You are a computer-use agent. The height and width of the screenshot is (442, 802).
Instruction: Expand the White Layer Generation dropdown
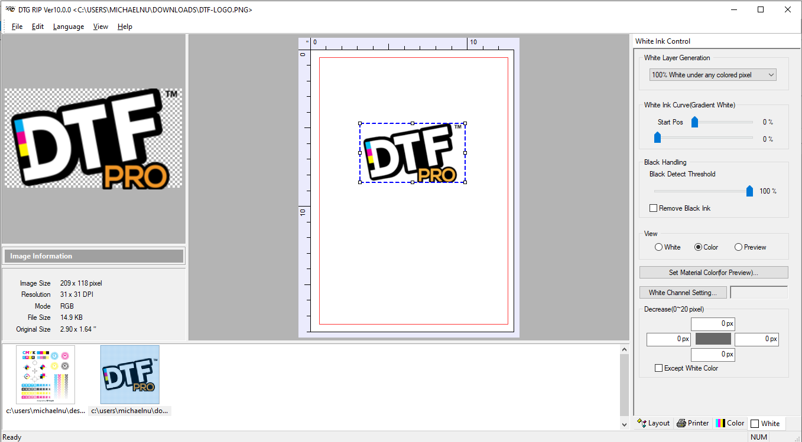[x=713, y=75]
